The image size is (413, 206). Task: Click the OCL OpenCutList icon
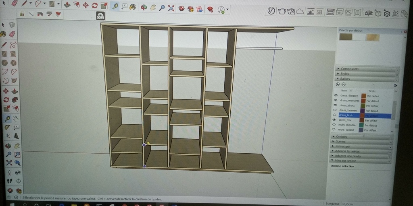point(100,16)
